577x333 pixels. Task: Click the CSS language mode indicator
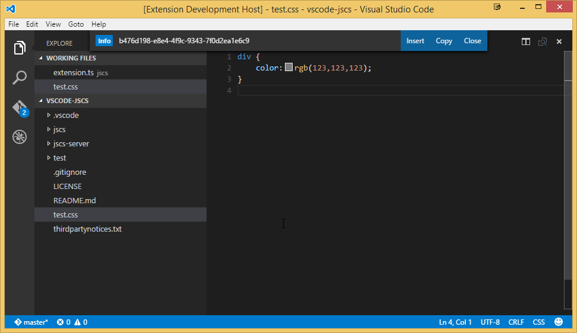point(539,322)
